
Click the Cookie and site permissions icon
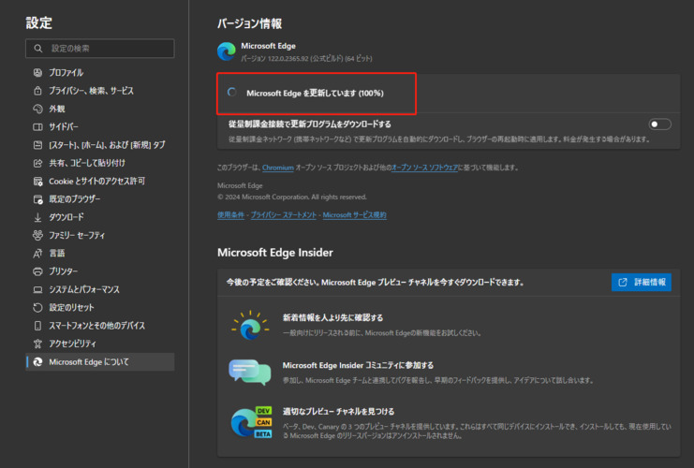click(37, 182)
